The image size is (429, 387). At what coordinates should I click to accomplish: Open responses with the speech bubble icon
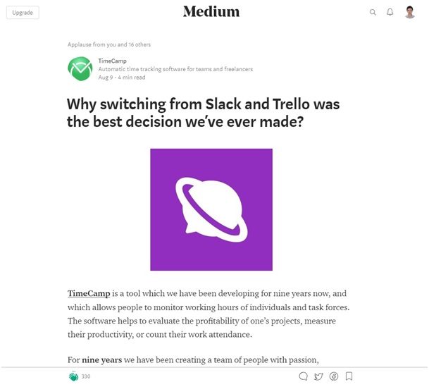303,376
